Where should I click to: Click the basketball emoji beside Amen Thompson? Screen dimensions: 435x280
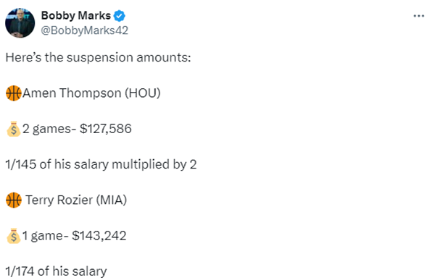point(13,93)
